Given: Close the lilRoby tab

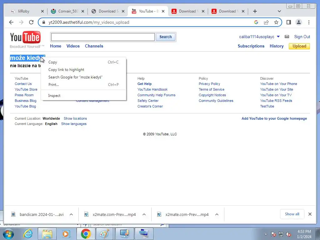Looking at the screenshot, I should pyautogui.click(x=42, y=11).
